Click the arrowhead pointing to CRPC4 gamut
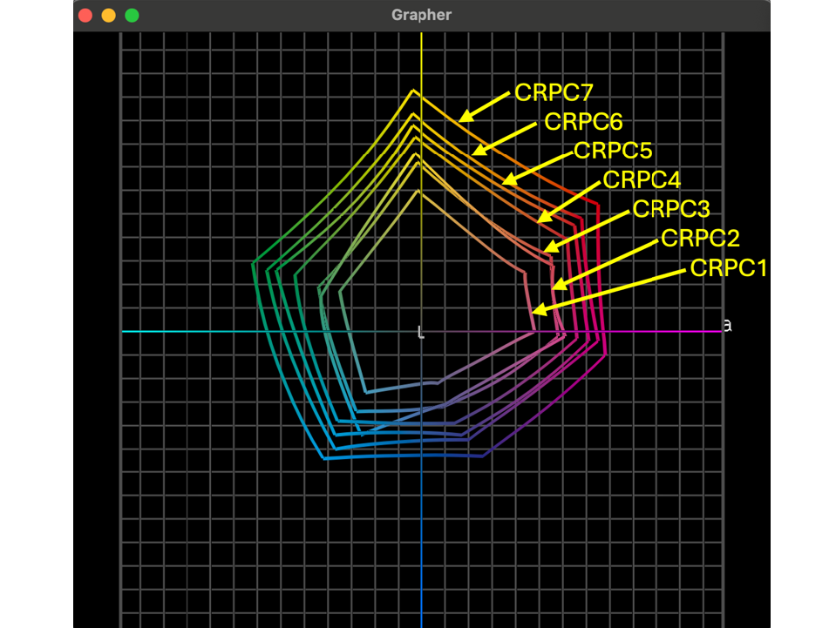Viewport: 836px width, 628px height. click(x=544, y=216)
